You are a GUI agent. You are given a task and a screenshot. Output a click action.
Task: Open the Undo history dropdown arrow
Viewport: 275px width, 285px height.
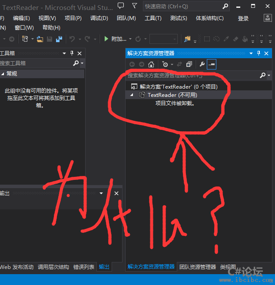(80, 39)
